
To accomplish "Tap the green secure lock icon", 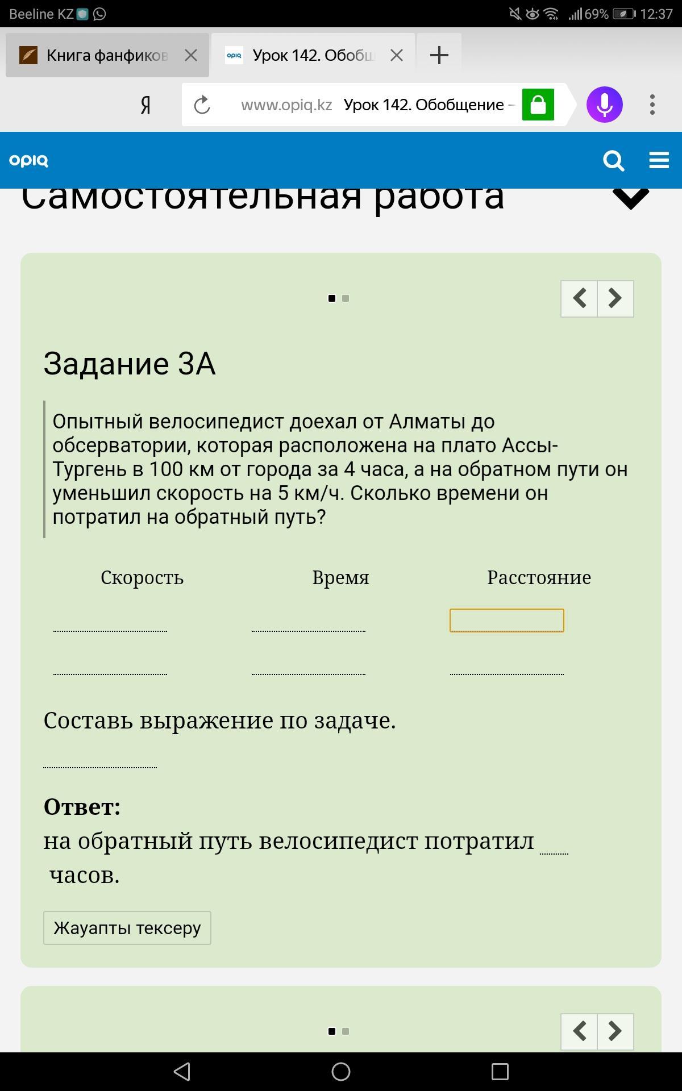I will tap(538, 105).
